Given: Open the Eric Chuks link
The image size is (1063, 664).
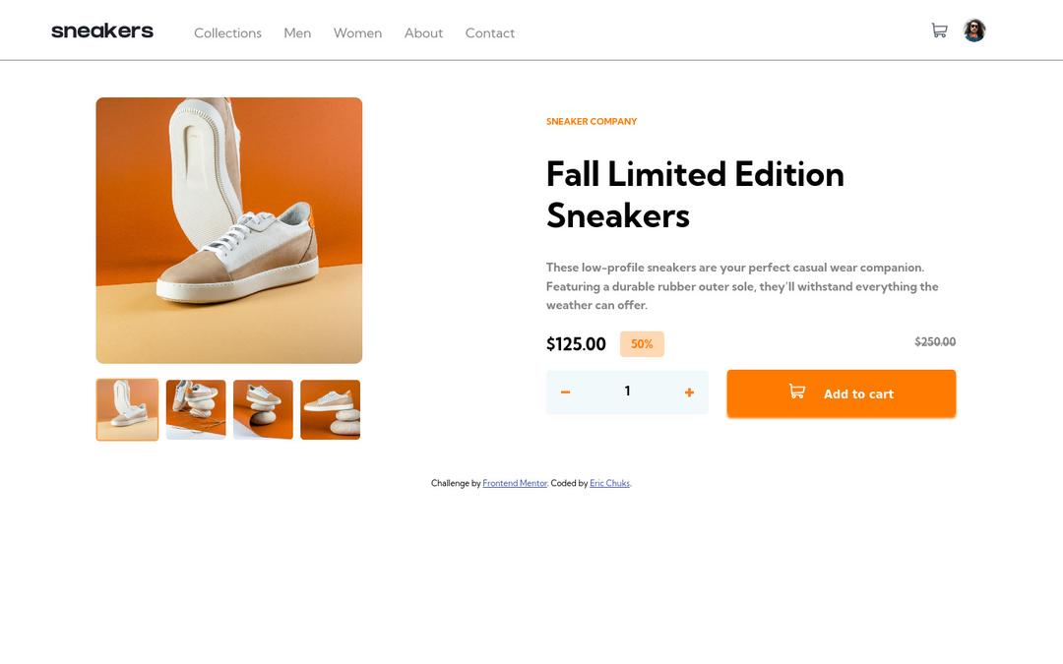Looking at the screenshot, I should coord(608,483).
